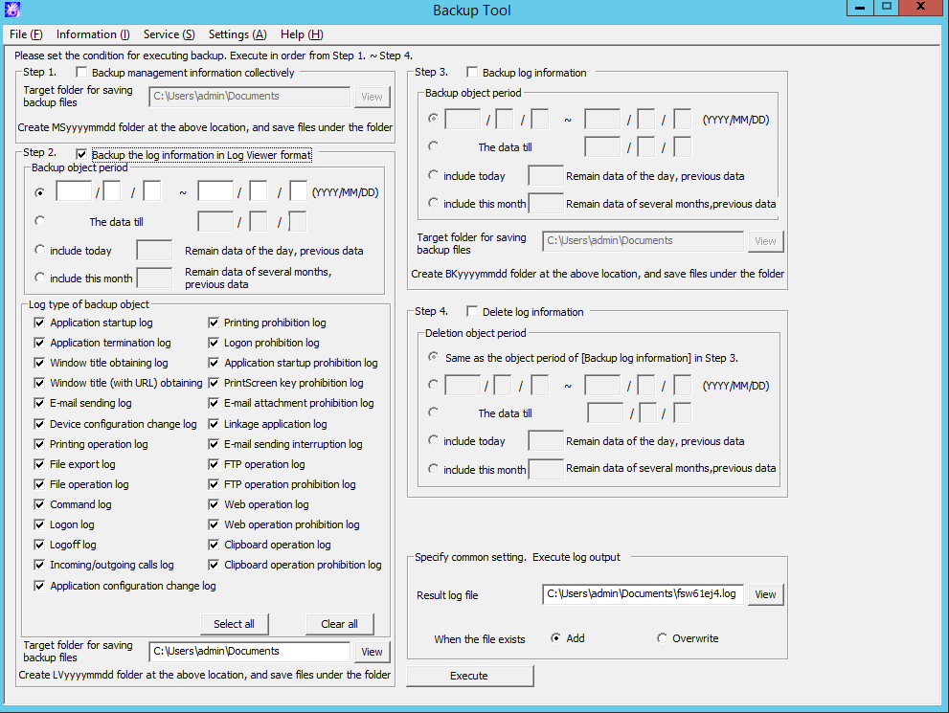Enable the Delete log information checkbox
This screenshot has width=949, height=713.
coord(472,311)
